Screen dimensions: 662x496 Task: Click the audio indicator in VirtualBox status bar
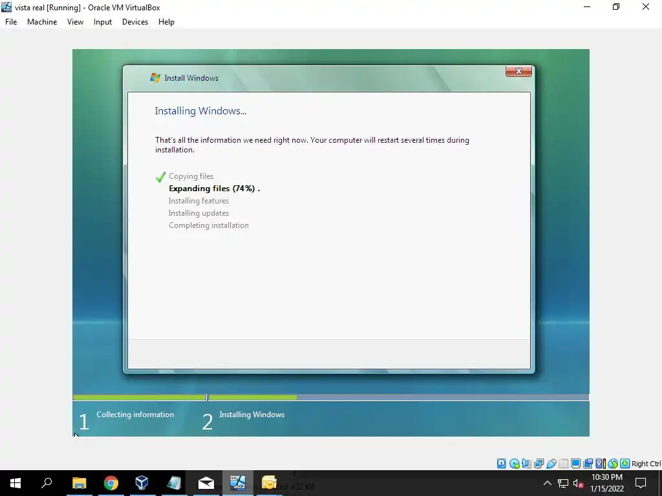point(526,464)
